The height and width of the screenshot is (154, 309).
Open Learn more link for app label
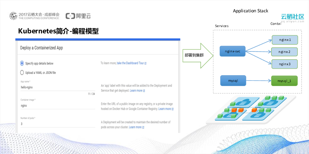tap(136, 91)
